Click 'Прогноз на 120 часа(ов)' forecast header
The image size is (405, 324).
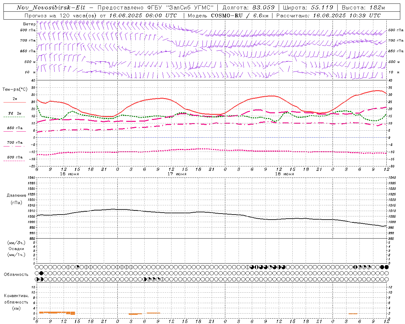coord(61,16)
